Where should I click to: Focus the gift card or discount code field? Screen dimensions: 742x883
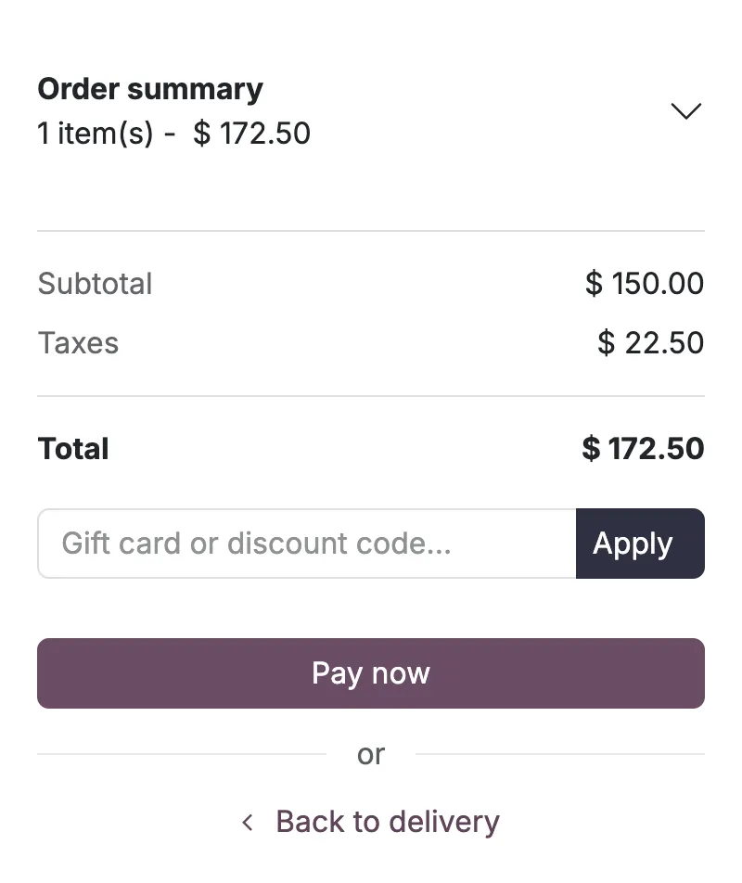coord(306,544)
